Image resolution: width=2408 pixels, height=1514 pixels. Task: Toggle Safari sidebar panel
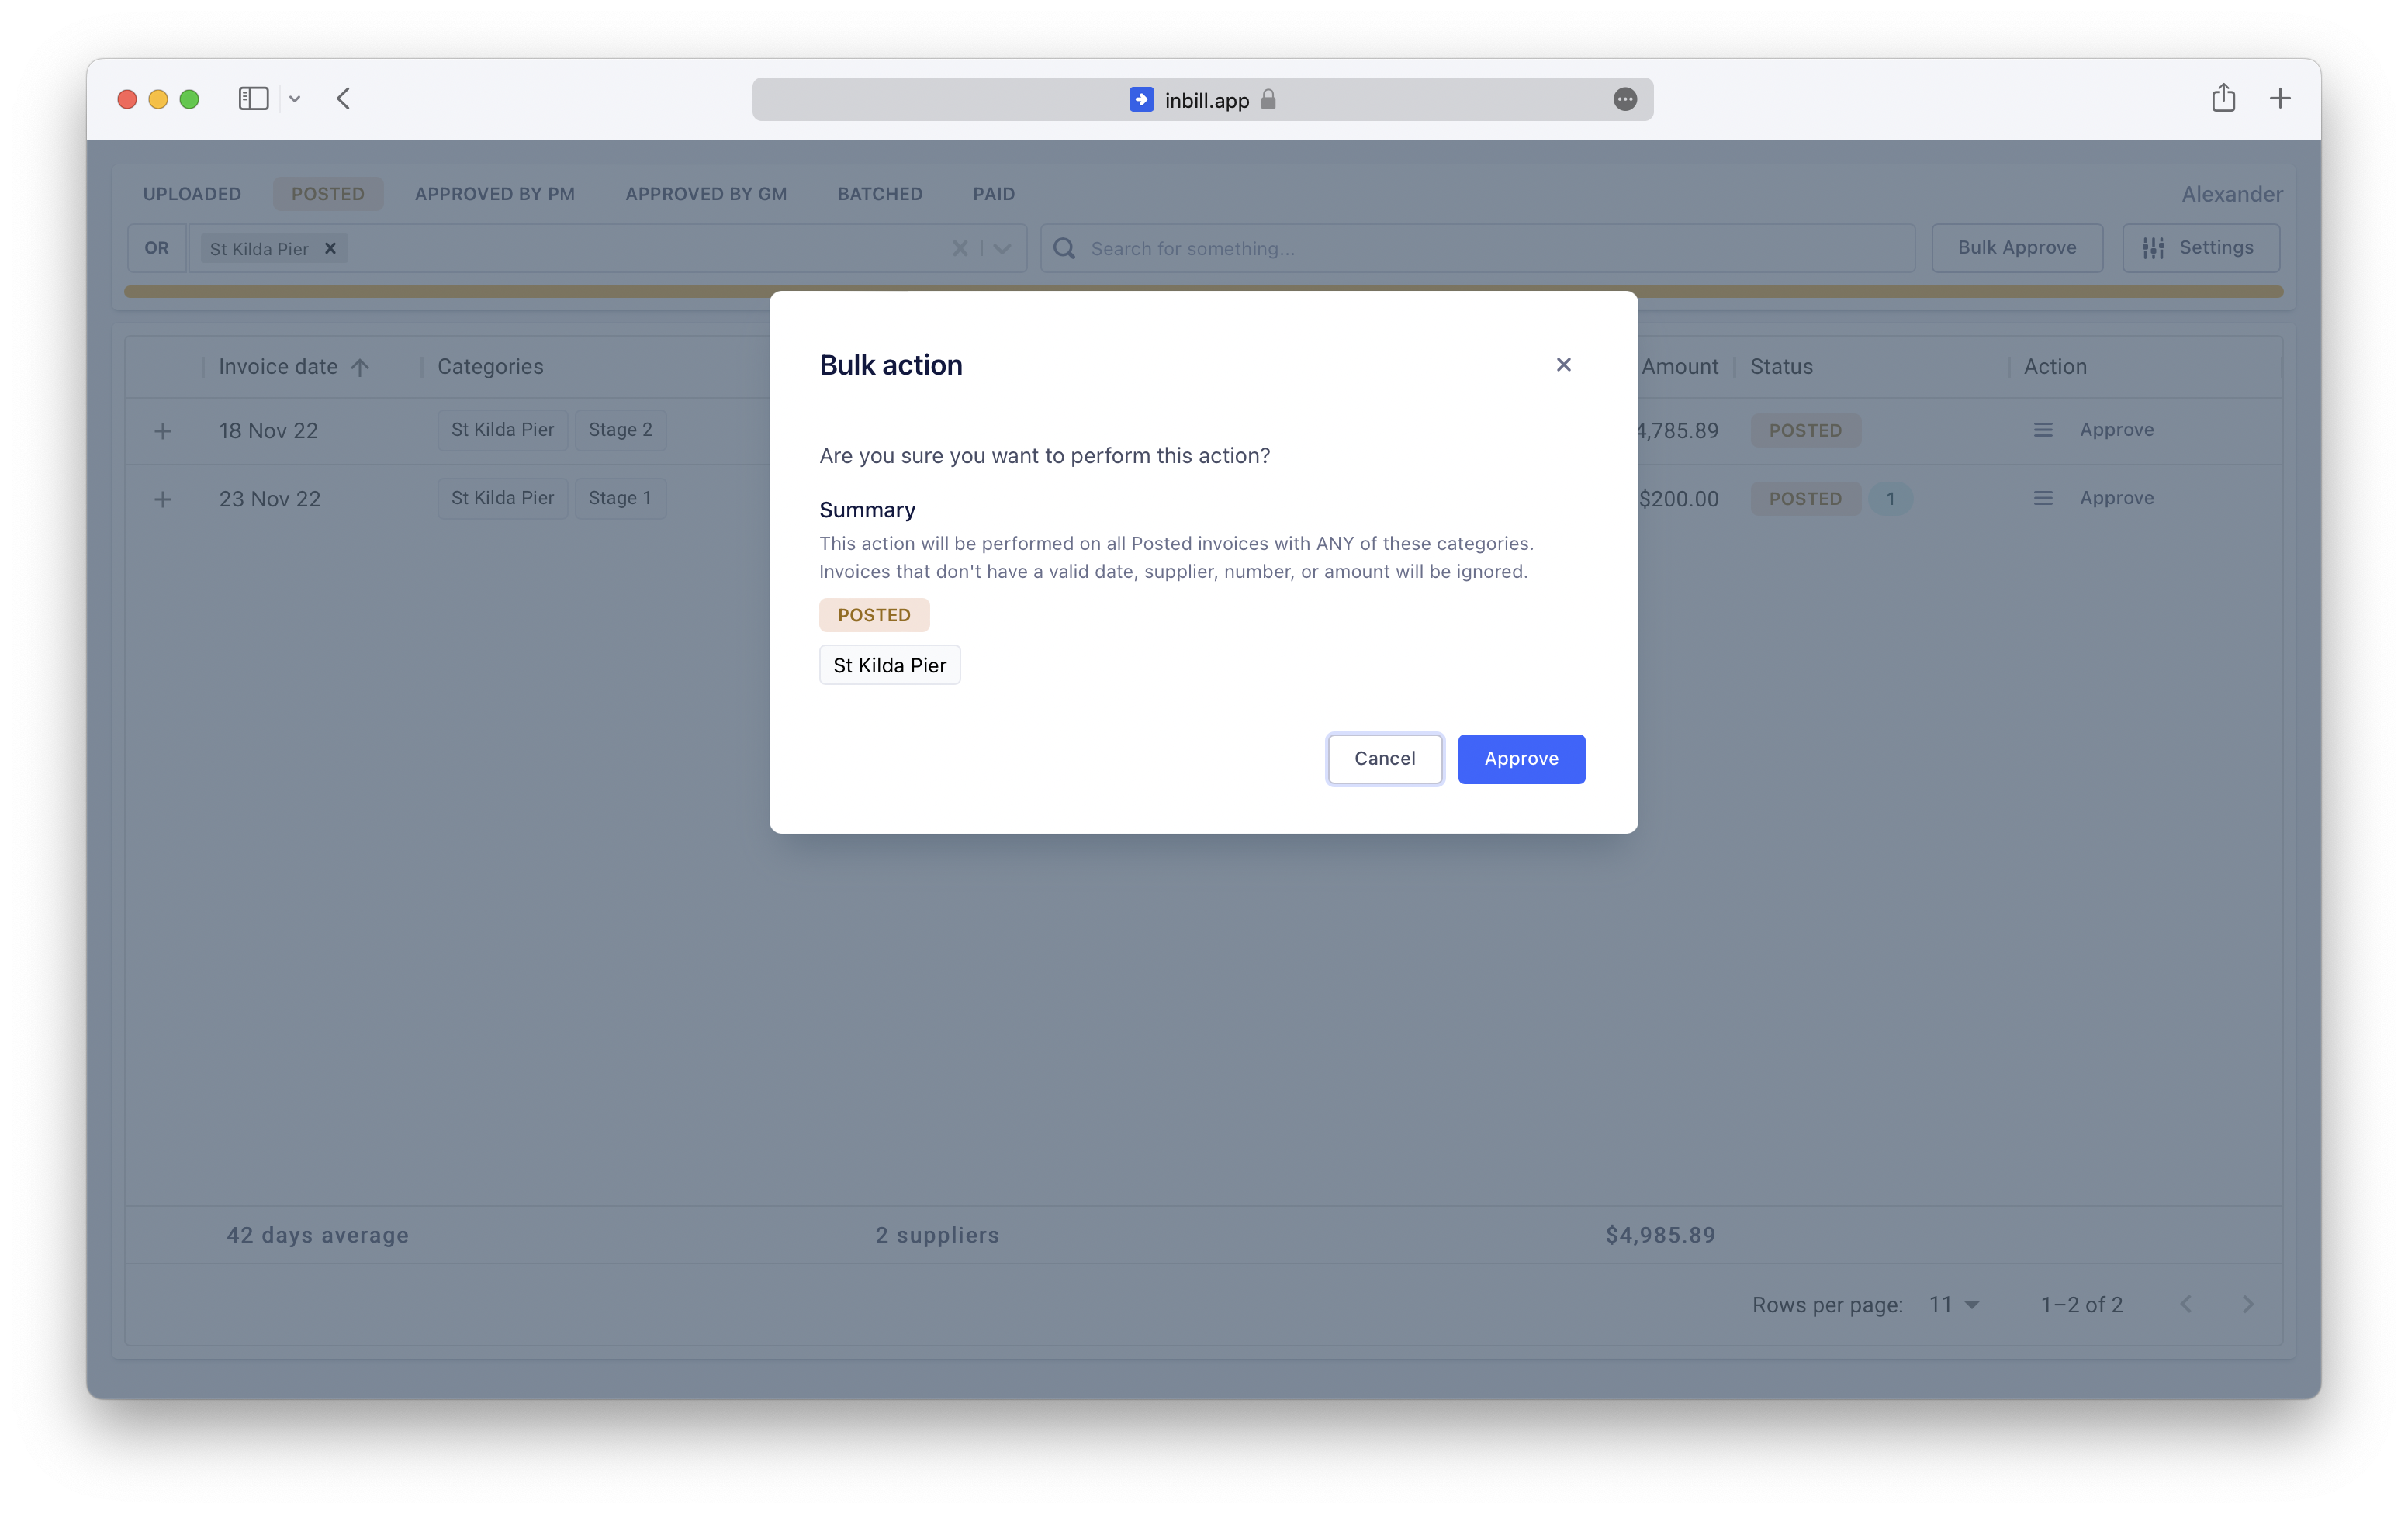(253, 98)
